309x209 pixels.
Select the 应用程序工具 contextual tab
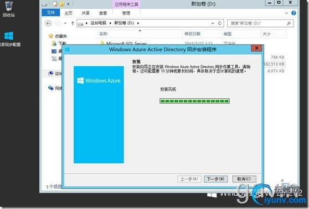tap(126, 4)
